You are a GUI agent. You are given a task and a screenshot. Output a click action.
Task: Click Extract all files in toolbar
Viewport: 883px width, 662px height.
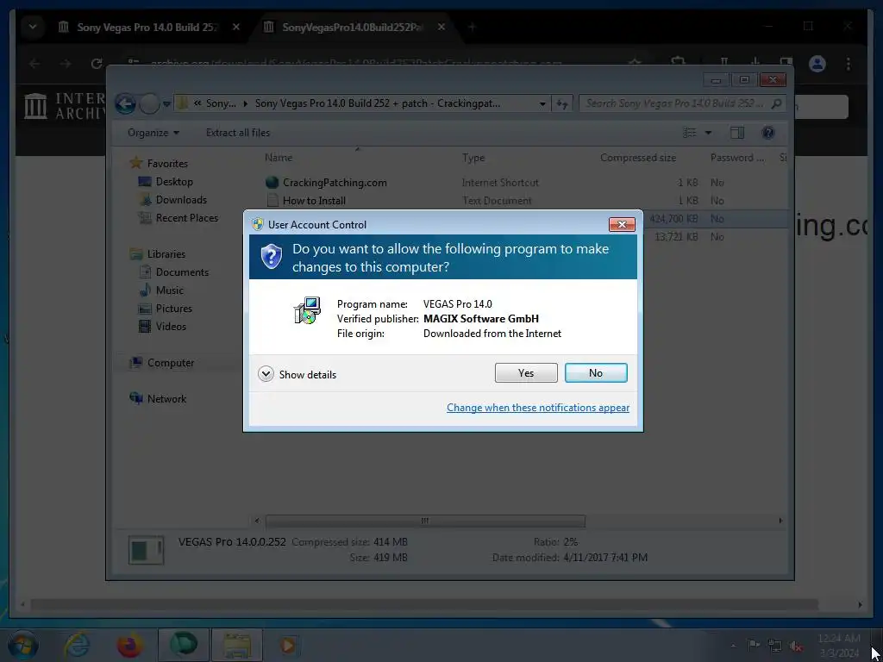[x=238, y=133]
